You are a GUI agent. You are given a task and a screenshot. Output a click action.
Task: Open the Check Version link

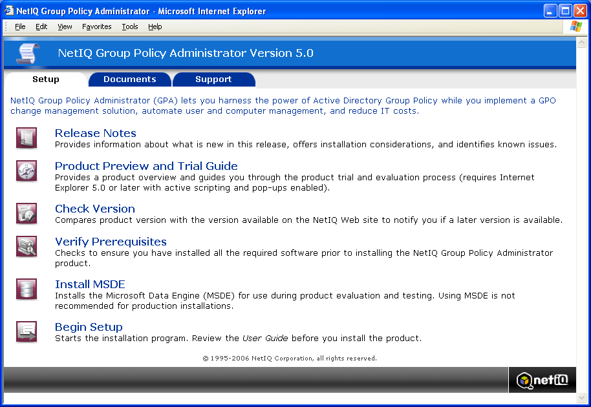[x=94, y=209]
